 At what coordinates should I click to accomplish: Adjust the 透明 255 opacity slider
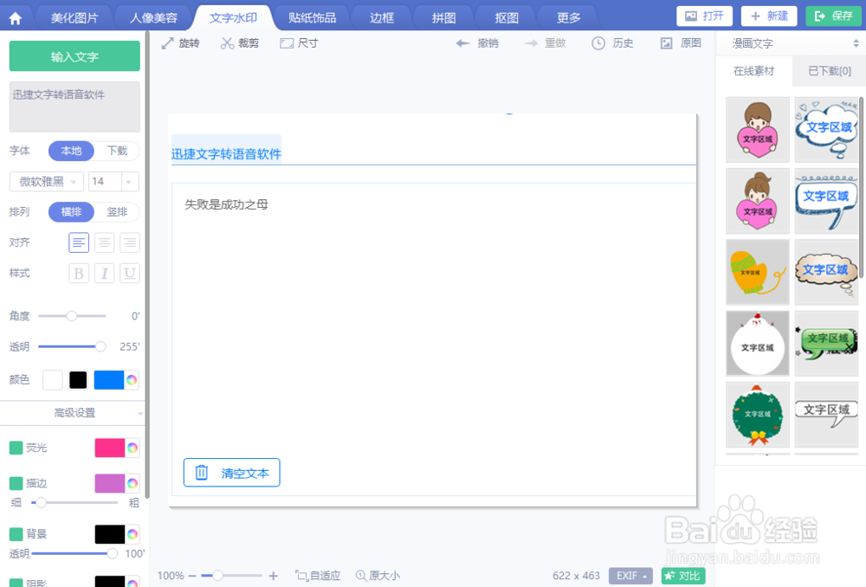(72, 347)
